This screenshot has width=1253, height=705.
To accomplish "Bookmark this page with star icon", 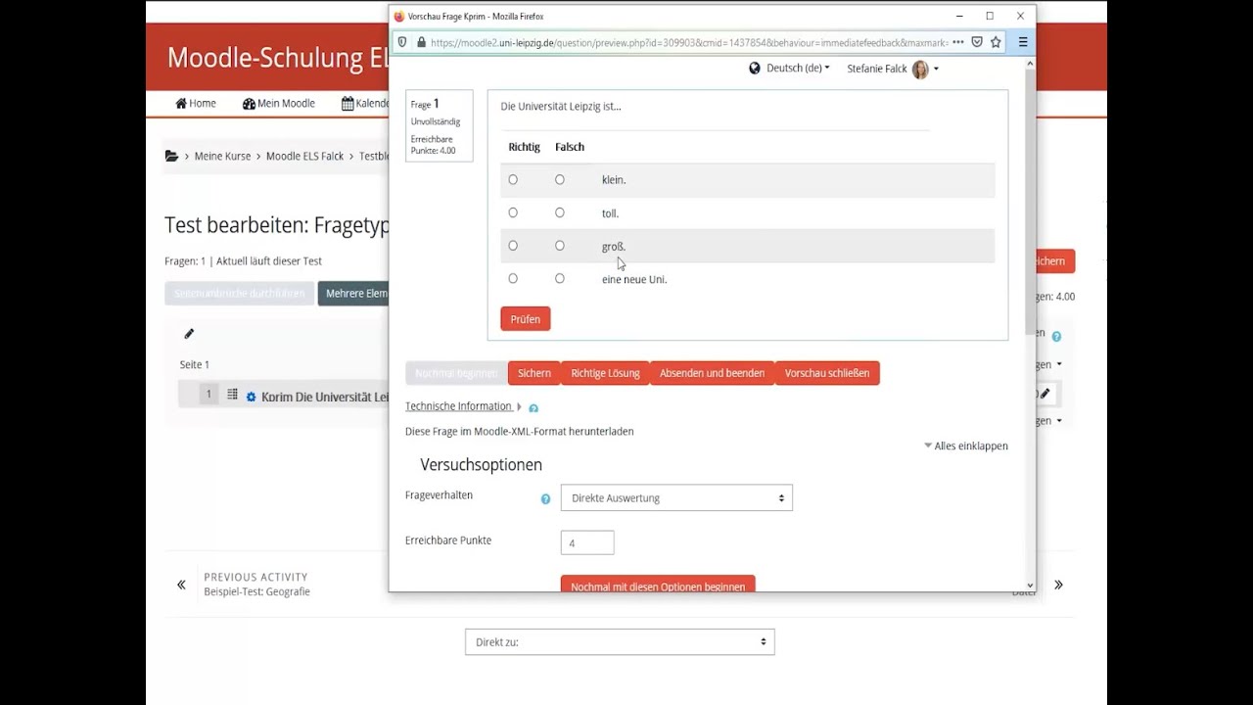I will [x=996, y=42].
